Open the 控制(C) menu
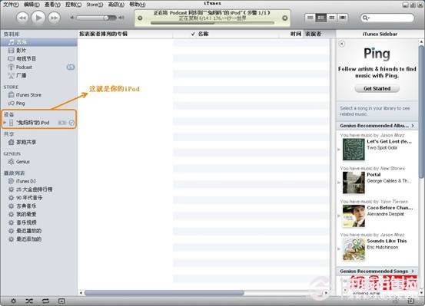Viewport: 425px width, 306px height. tap(73, 5)
